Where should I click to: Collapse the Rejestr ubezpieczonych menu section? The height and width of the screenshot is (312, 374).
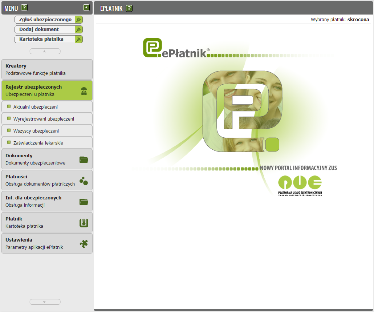point(47,90)
